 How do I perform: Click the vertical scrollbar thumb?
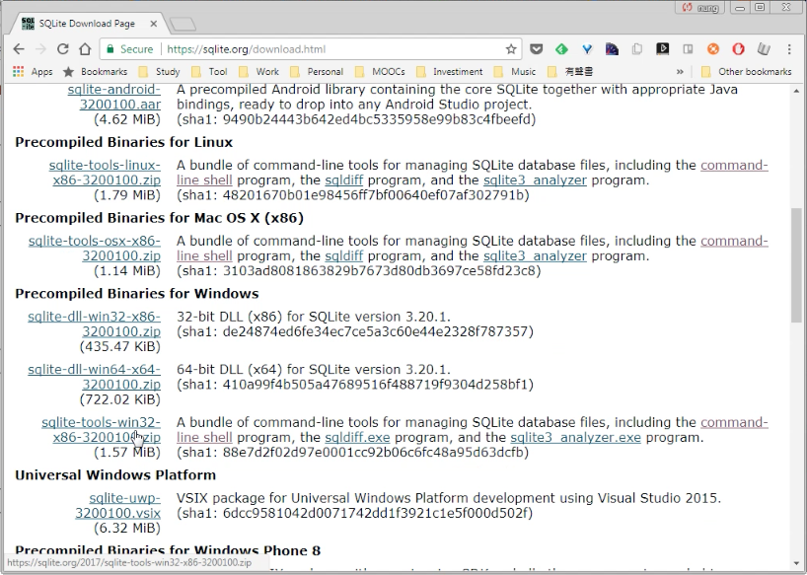click(x=796, y=265)
